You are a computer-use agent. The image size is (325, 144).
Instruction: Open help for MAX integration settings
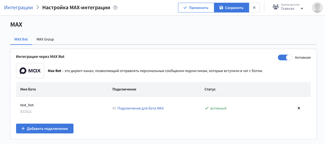coord(115,8)
